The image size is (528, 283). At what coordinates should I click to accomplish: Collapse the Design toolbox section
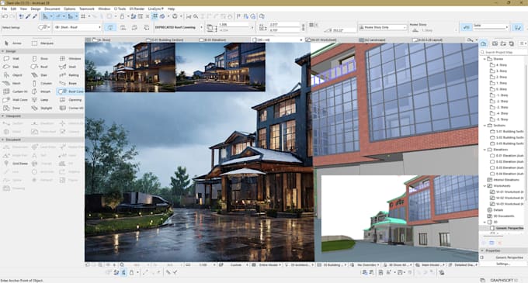[3, 51]
